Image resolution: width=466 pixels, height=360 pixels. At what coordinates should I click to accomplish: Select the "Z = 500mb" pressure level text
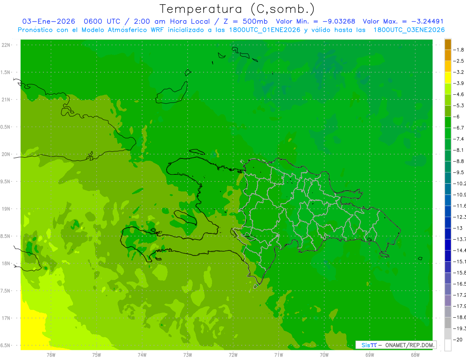(245, 22)
